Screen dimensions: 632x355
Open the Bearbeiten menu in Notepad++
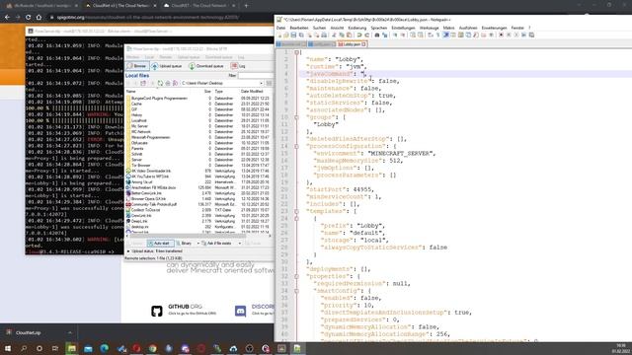coord(299,28)
